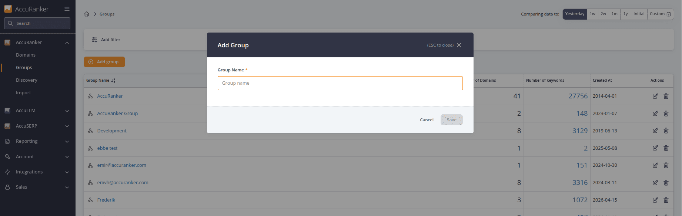The width and height of the screenshot is (682, 216).
Task: Expand the Integrations sidebar section
Action: pyautogui.click(x=67, y=172)
